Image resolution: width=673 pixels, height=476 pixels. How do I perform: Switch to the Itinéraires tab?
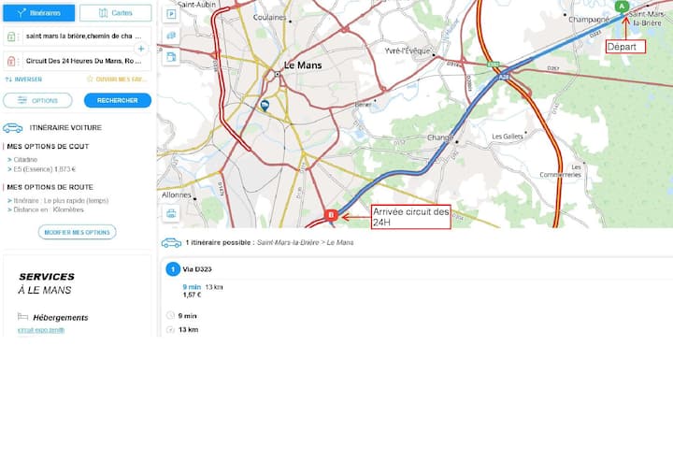(x=38, y=13)
